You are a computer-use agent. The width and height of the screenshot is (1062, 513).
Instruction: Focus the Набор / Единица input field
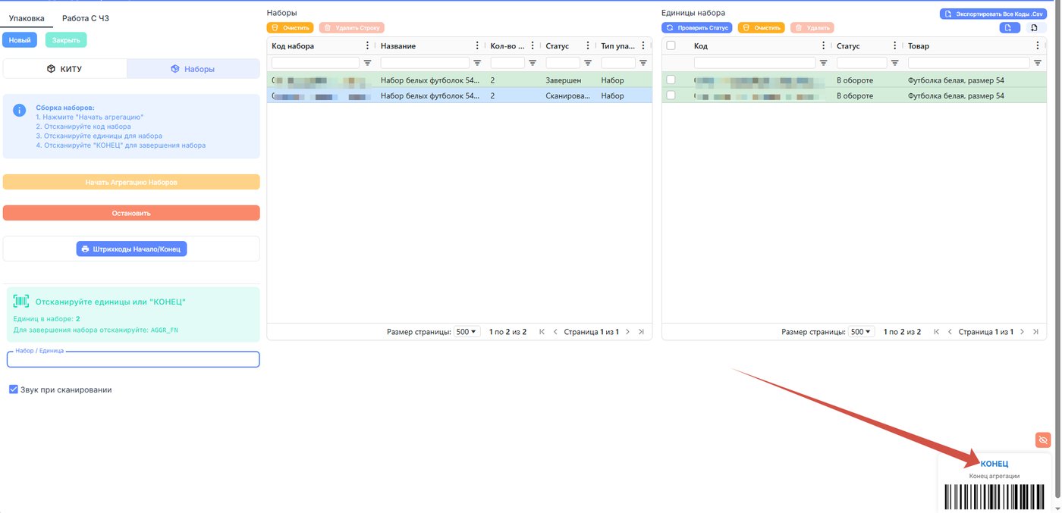(134, 359)
